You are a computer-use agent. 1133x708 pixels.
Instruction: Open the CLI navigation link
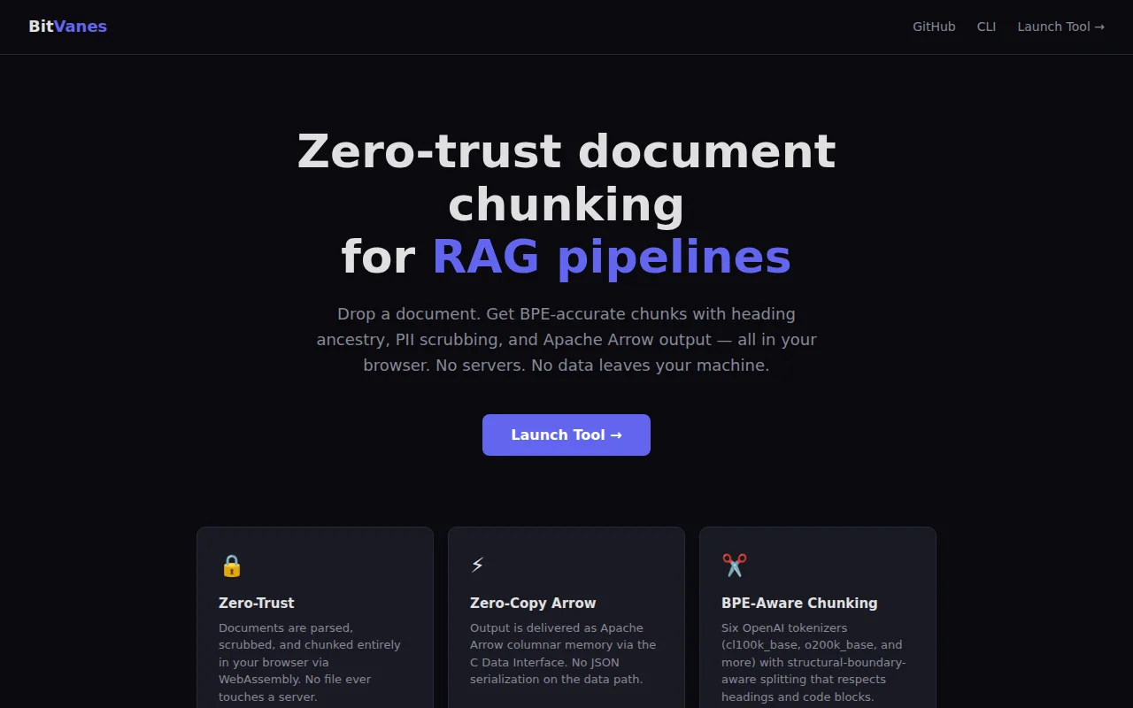(986, 27)
